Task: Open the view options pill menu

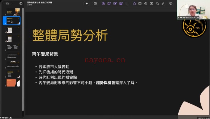Action: [x=8, y=4]
